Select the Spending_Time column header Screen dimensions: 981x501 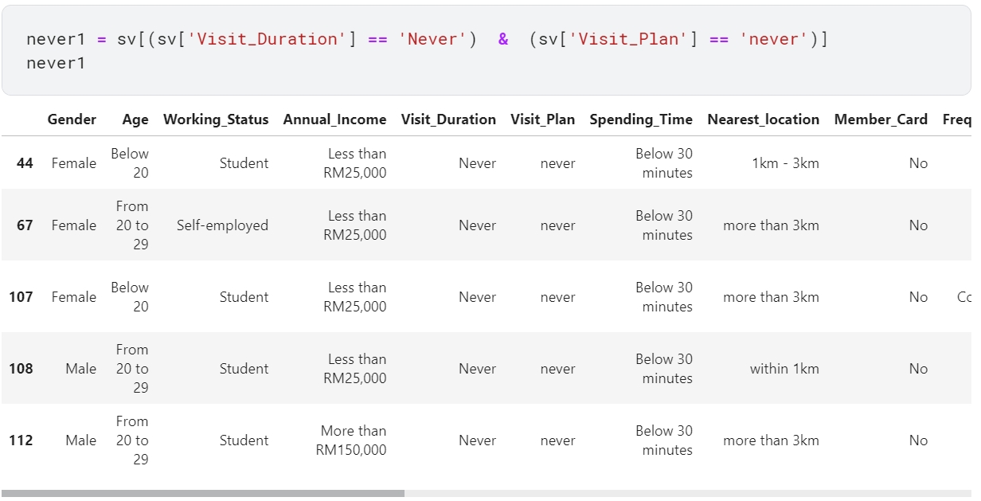click(x=641, y=119)
